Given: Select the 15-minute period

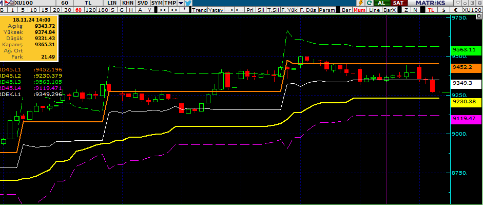Looking at the screenshot, I should 45,10.
